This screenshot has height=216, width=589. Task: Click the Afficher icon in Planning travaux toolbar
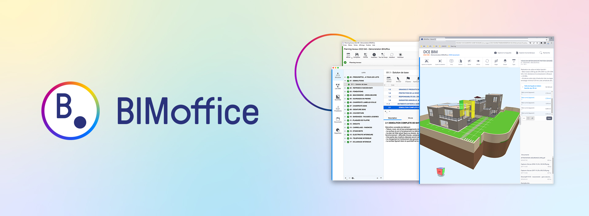pos(348,55)
